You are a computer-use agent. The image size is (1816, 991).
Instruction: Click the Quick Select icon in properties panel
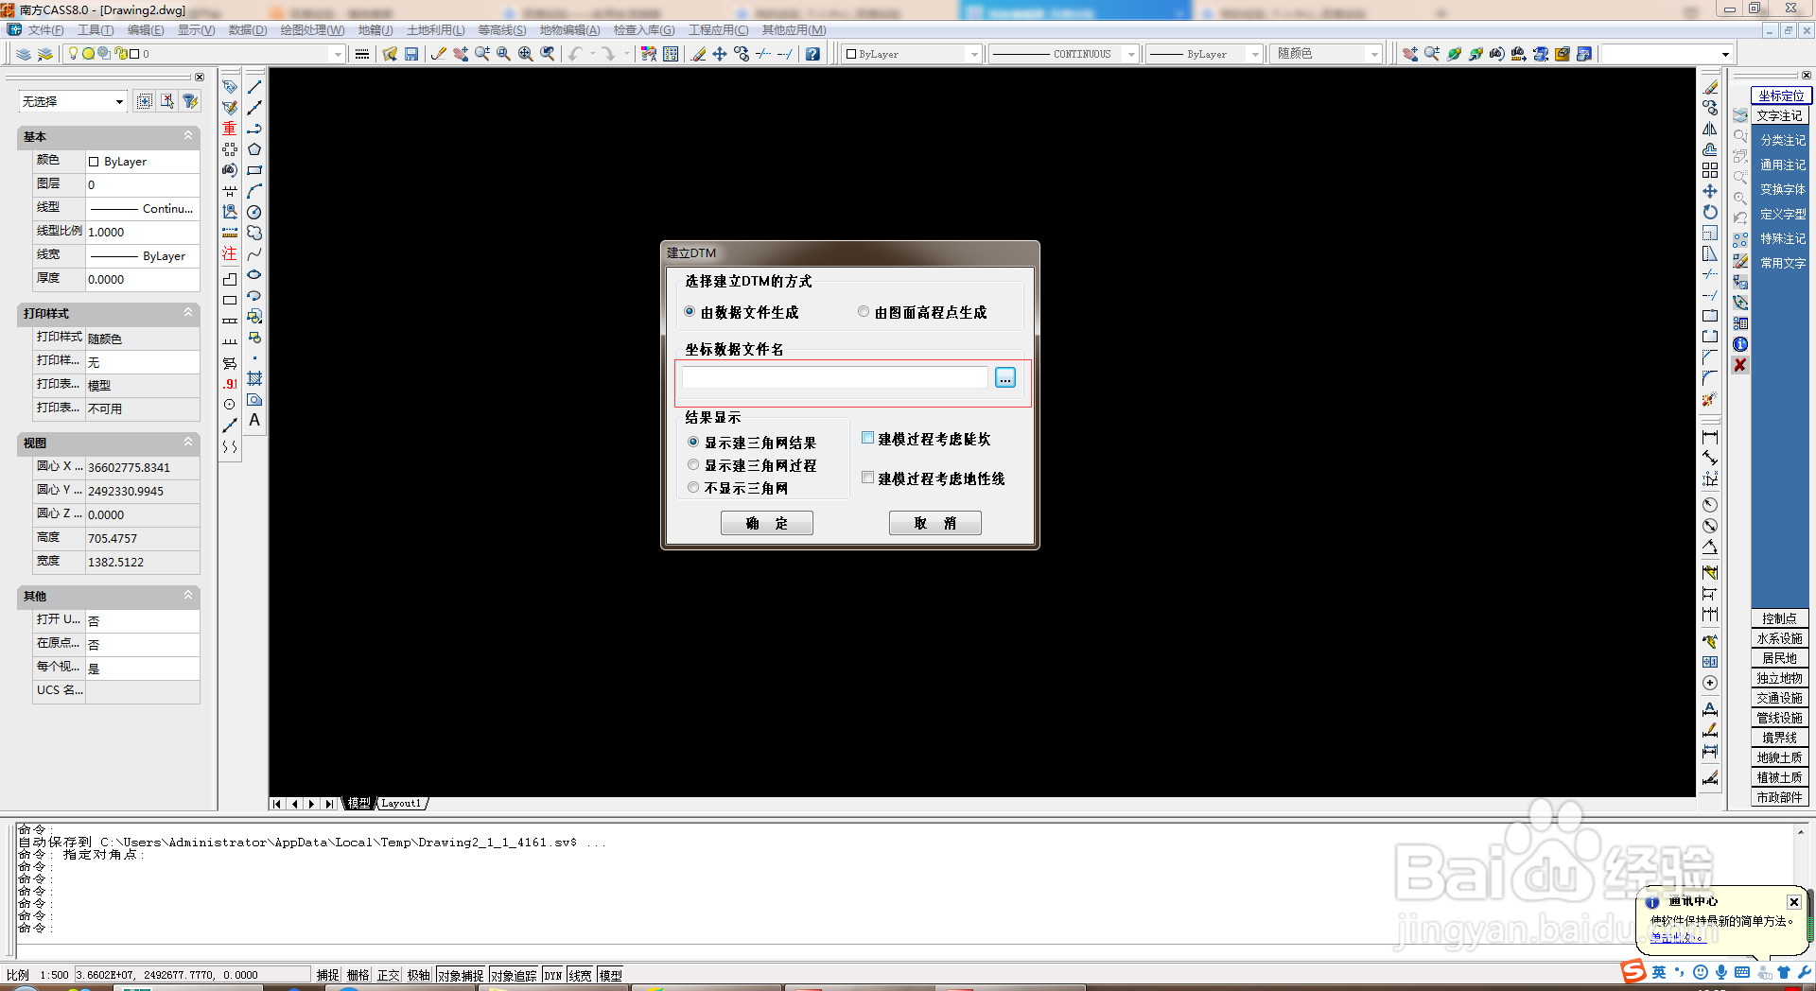(x=190, y=101)
